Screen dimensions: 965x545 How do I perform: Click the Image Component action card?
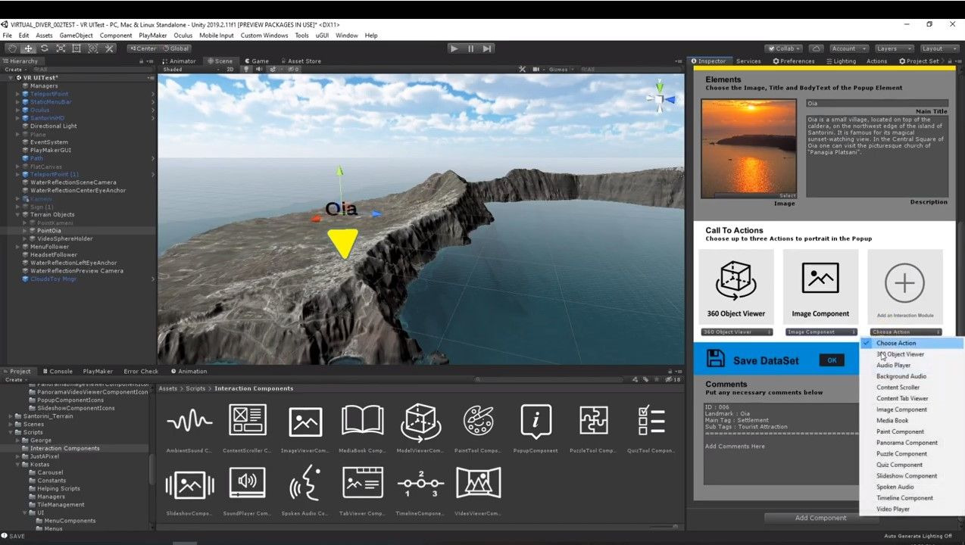pos(820,288)
